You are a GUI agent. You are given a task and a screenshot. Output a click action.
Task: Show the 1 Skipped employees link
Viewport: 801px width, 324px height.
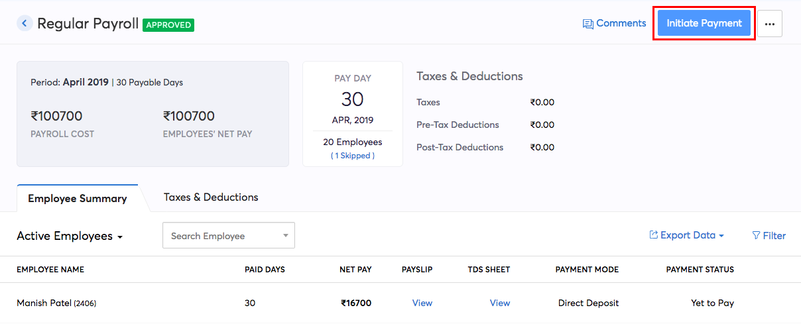pos(352,156)
